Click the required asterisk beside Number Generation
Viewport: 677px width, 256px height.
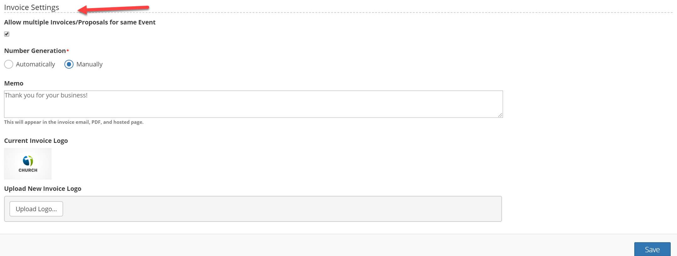click(68, 51)
